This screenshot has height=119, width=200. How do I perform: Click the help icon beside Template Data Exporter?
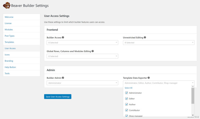(x=149, y=78)
